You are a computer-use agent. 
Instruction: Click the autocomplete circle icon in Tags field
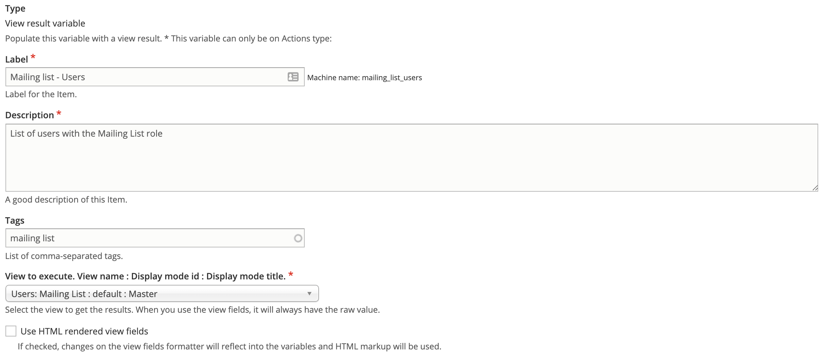coord(298,238)
